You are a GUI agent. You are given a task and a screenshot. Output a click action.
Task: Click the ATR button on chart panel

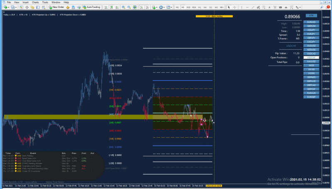[x=311, y=16]
